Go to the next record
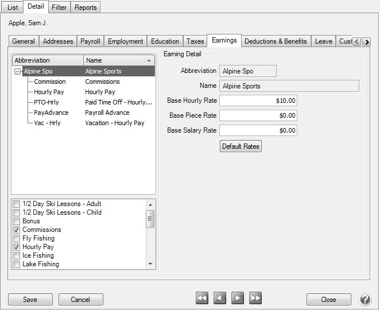 [x=238, y=298]
